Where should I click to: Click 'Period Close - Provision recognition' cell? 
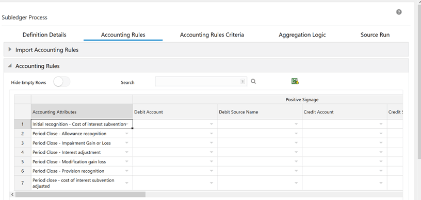(x=82, y=171)
